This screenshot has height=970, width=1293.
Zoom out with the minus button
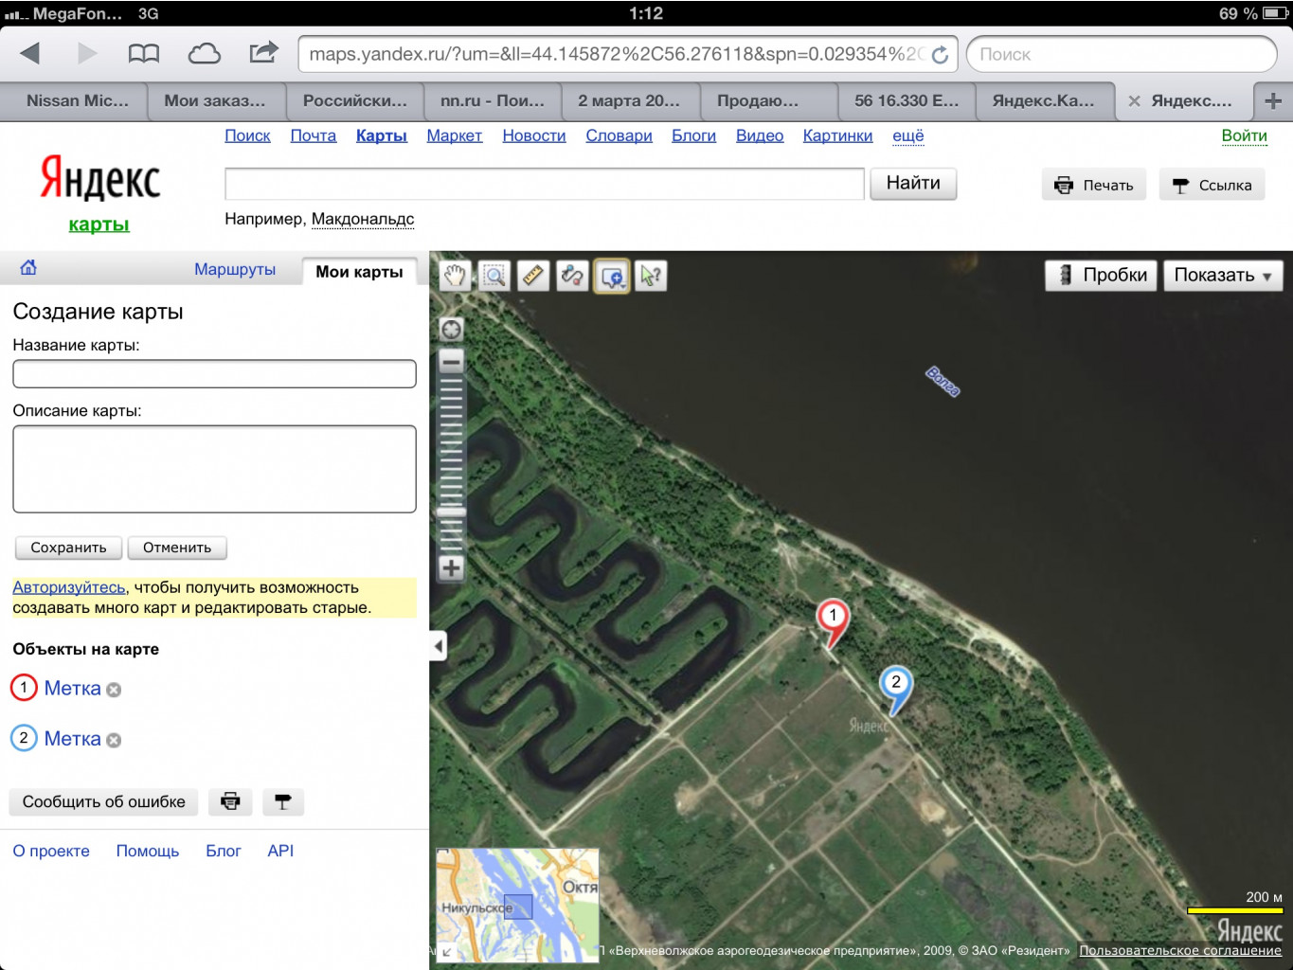(452, 361)
